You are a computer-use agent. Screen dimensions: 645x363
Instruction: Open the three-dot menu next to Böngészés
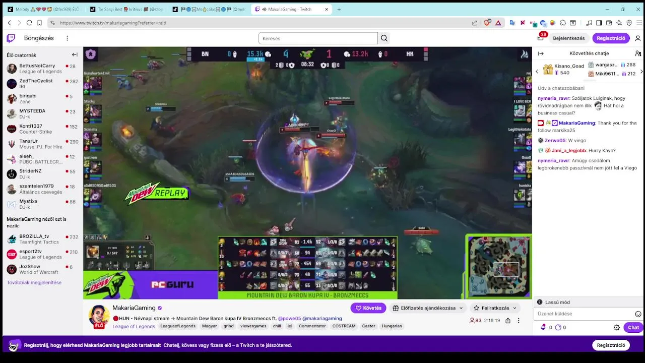click(x=67, y=38)
